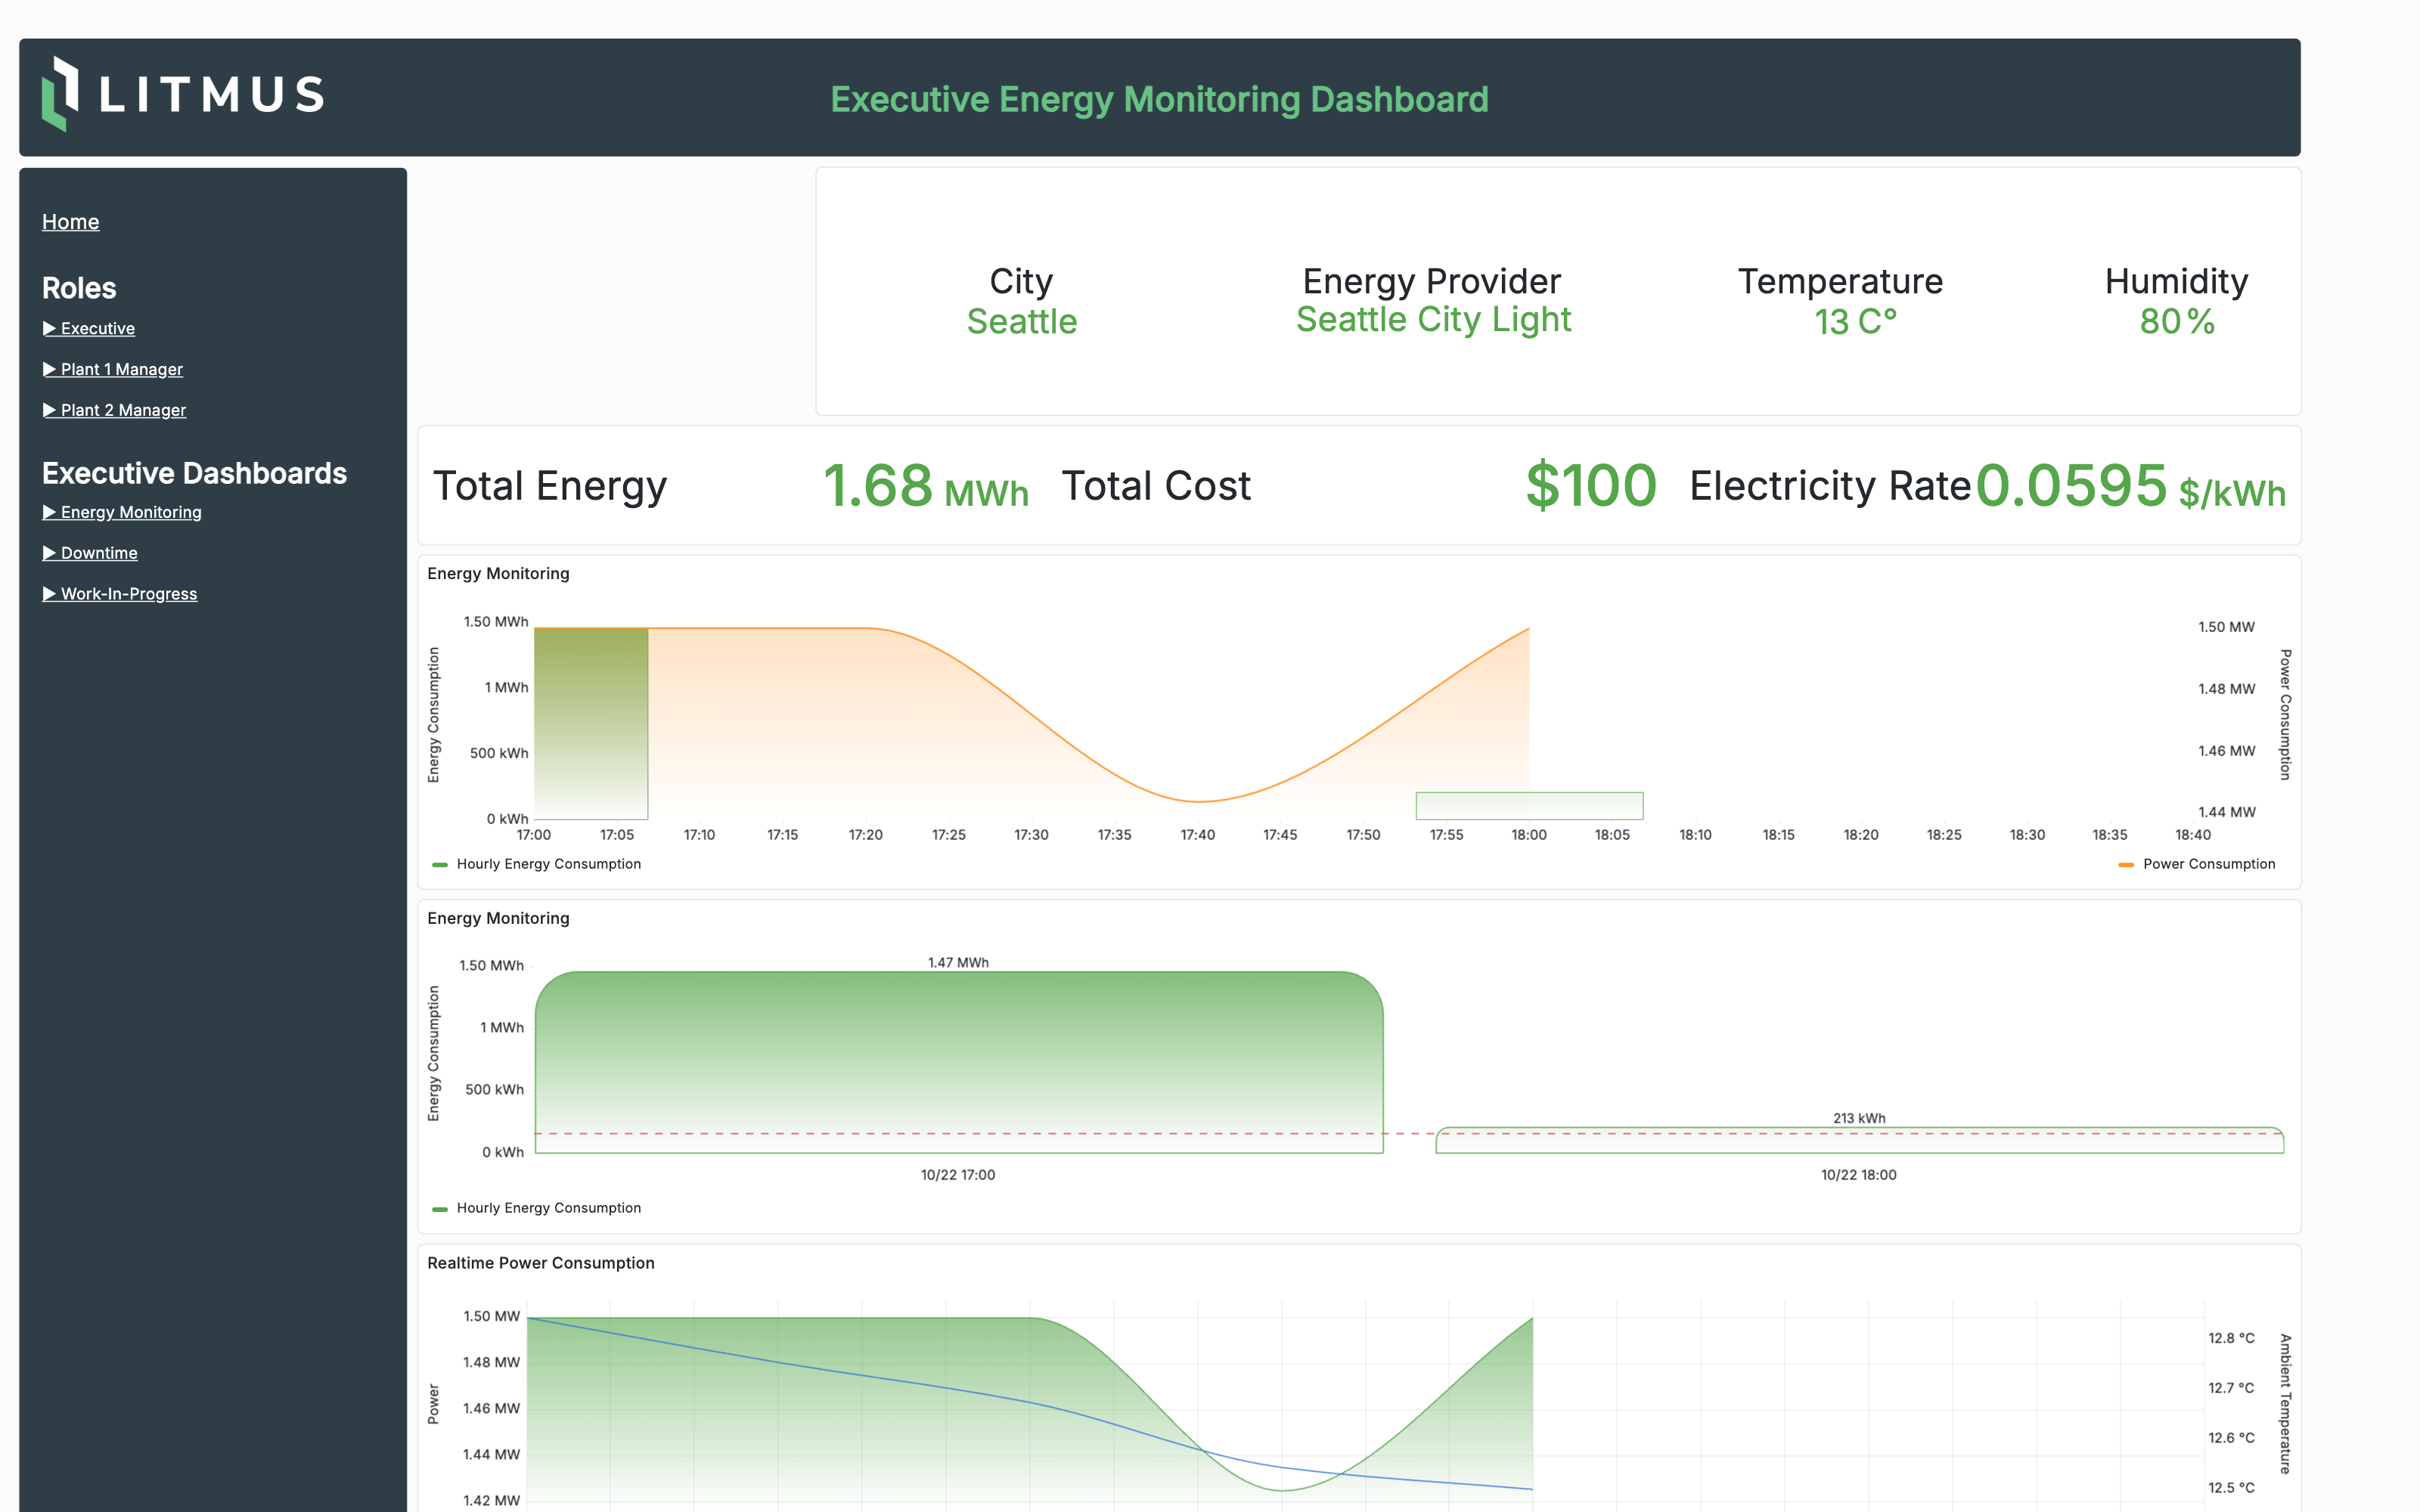Click the 213 kWh bar for 10/22 18:00

click(x=1860, y=1141)
